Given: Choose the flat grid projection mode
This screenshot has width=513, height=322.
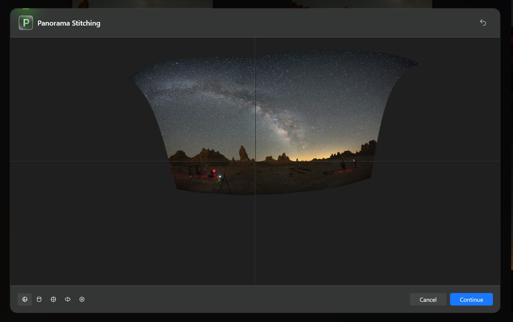Looking at the screenshot, I should point(53,299).
